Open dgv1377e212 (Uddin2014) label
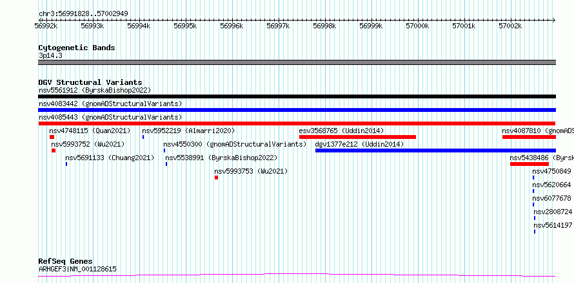 click(x=359, y=144)
